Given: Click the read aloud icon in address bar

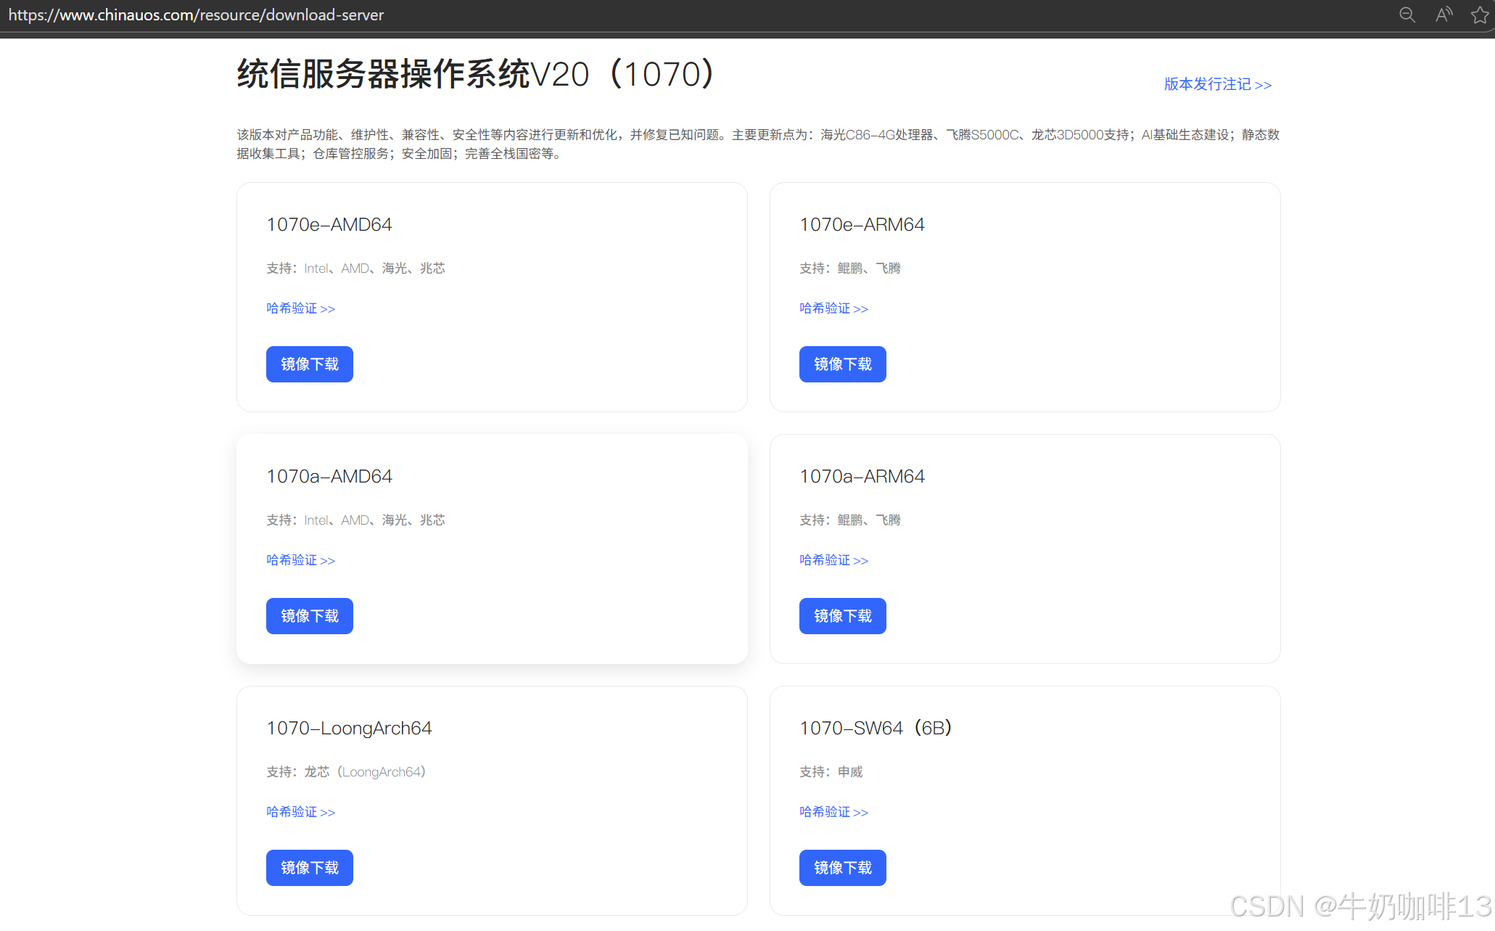Looking at the screenshot, I should point(1443,15).
